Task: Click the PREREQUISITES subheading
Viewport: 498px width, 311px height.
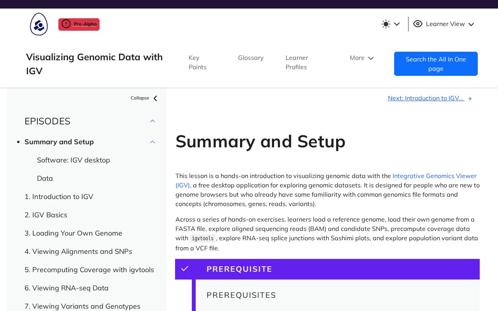Action: 241,295
